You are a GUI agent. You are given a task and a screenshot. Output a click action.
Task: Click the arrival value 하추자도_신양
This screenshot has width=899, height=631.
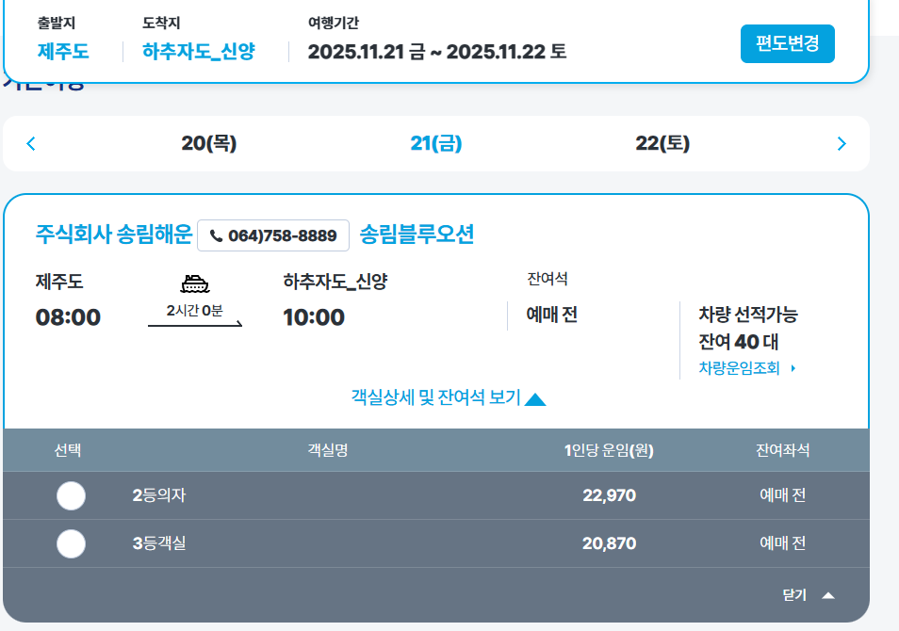199,51
